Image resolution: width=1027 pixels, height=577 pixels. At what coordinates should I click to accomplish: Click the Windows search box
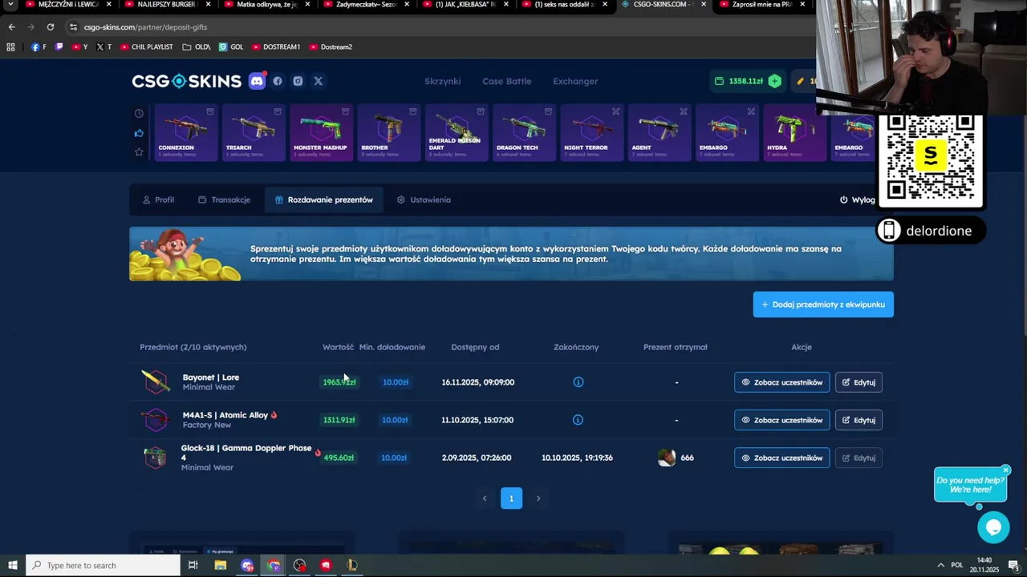pyautogui.click(x=103, y=565)
